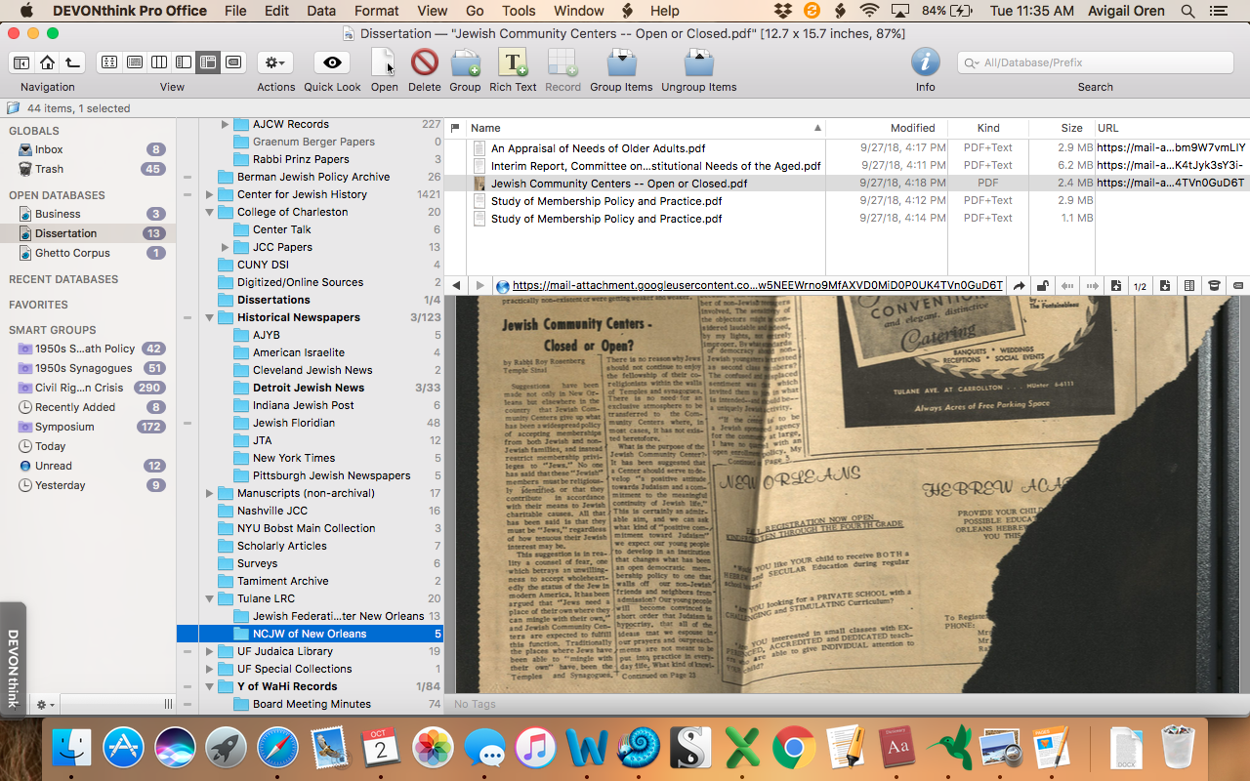Click the flag column header
Image resolution: width=1250 pixels, height=781 pixels.
coord(455,128)
